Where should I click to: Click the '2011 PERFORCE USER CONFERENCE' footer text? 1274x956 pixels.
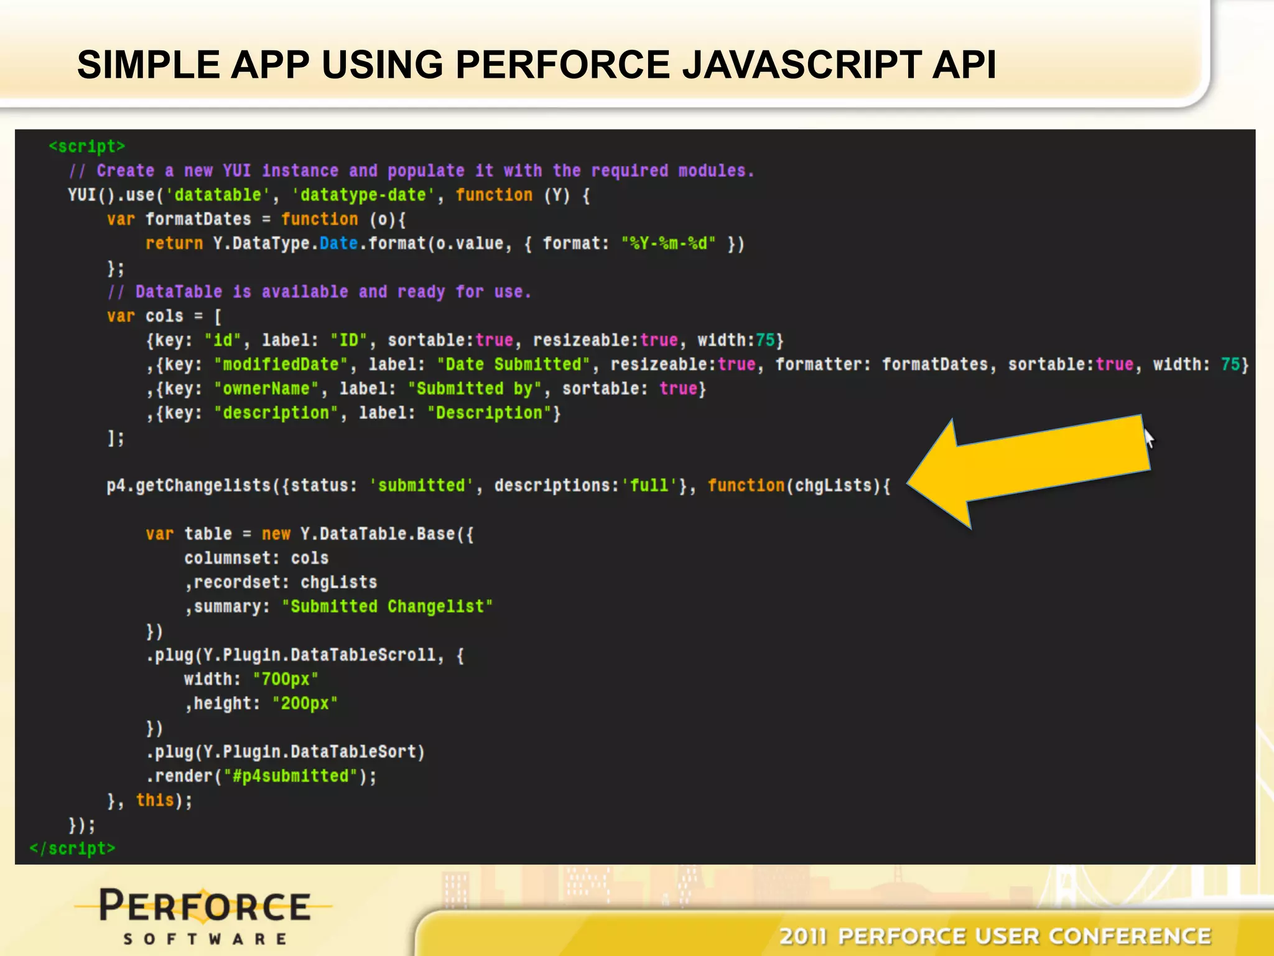pos(995,936)
